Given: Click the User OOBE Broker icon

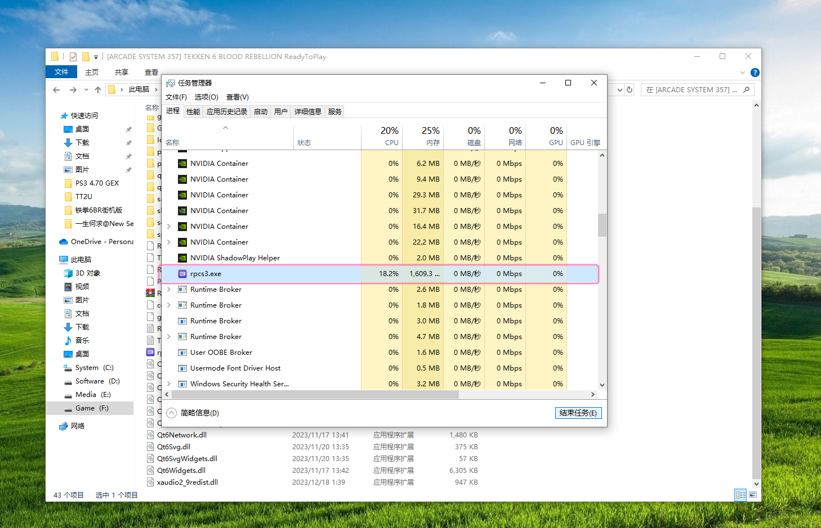Looking at the screenshot, I should click(x=182, y=353).
